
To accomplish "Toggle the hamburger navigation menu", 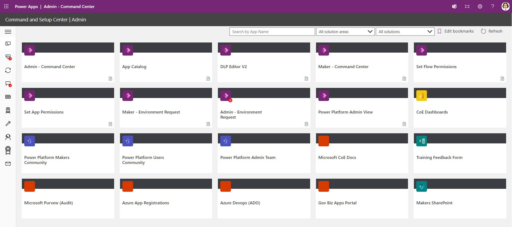I will click(8, 32).
